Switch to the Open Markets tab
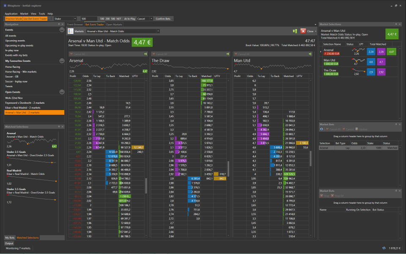This screenshot has width=406, height=254. (x=114, y=25)
